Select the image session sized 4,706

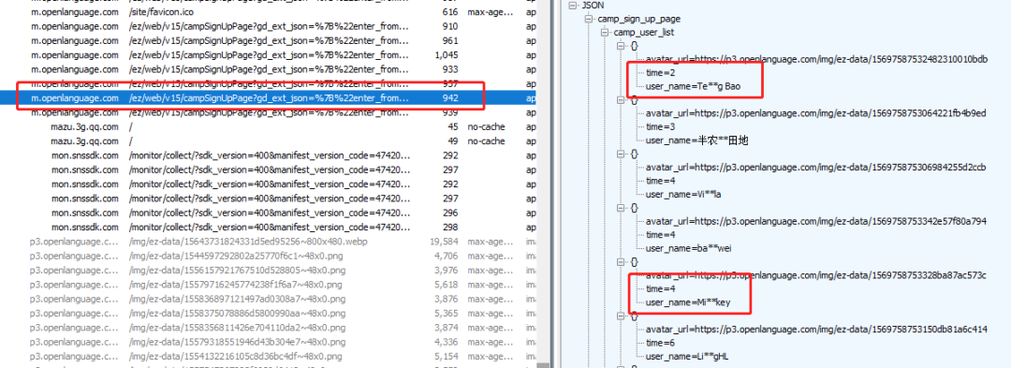268,256
